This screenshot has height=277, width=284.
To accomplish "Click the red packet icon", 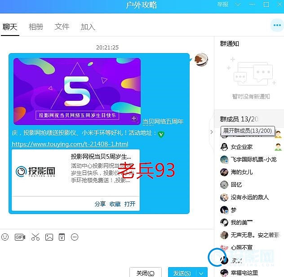I will coord(62,237).
